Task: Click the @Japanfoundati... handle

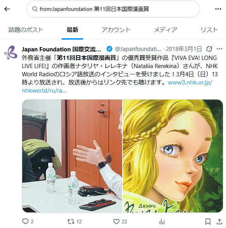Action: 138,49
